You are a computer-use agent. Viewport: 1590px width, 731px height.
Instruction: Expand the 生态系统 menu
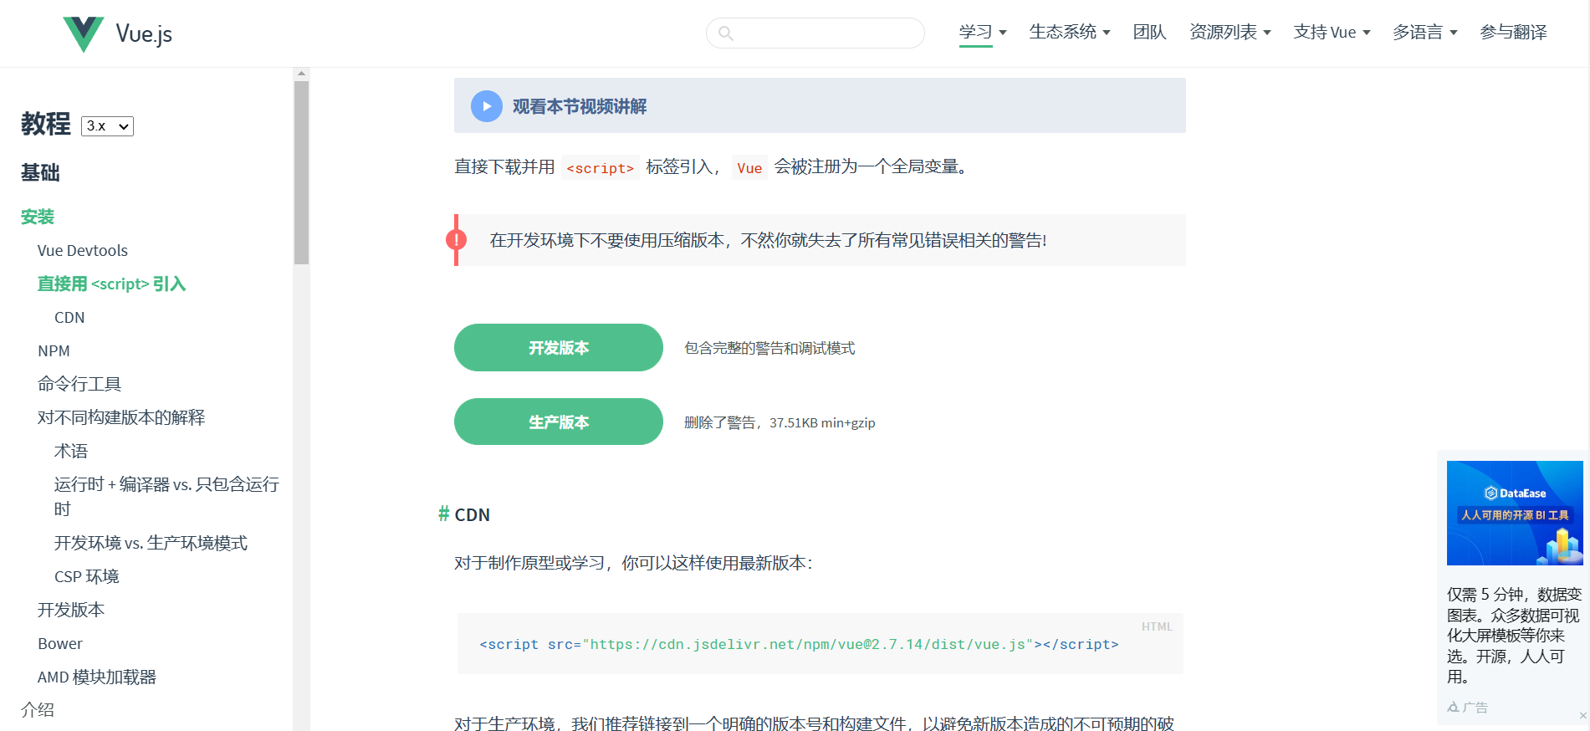pos(1070,33)
